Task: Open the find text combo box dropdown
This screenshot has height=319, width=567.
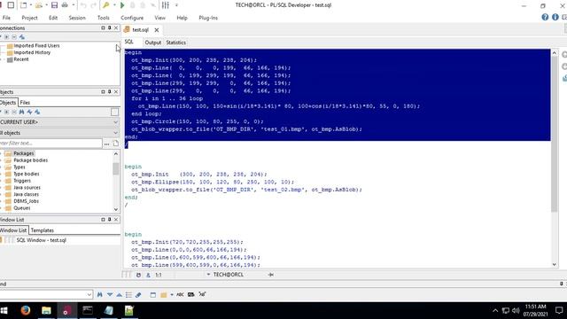Action: tap(89, 295)
